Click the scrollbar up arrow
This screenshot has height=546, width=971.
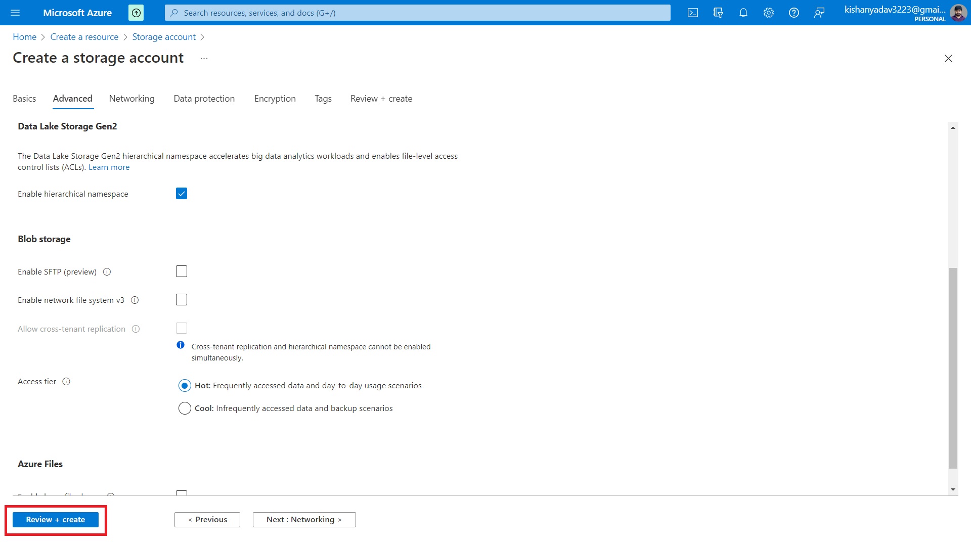[953, 127]
